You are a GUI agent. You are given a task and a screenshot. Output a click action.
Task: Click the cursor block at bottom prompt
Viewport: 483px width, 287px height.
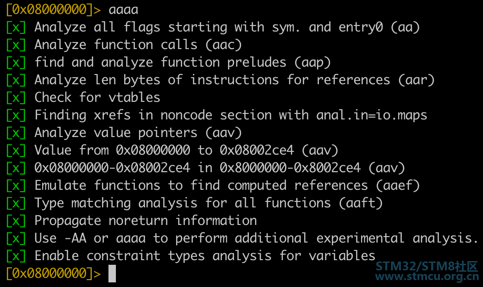[x=112, y=274]
